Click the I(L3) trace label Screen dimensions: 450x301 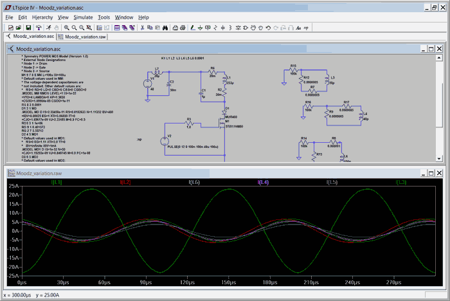click(x=400, y=183)
